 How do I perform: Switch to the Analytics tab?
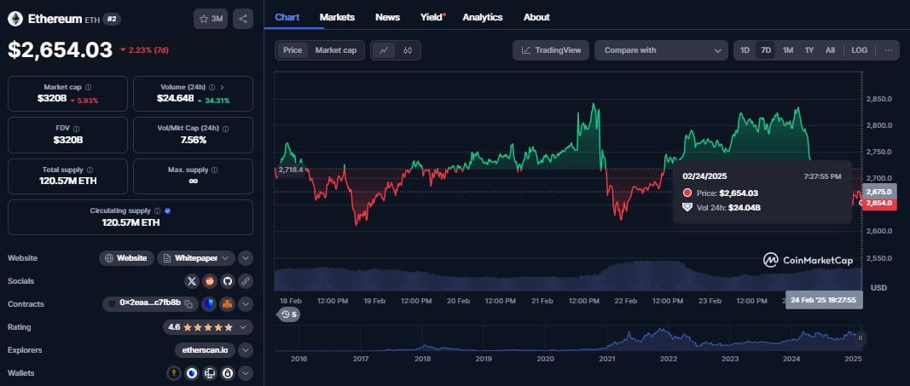(482, 17)
